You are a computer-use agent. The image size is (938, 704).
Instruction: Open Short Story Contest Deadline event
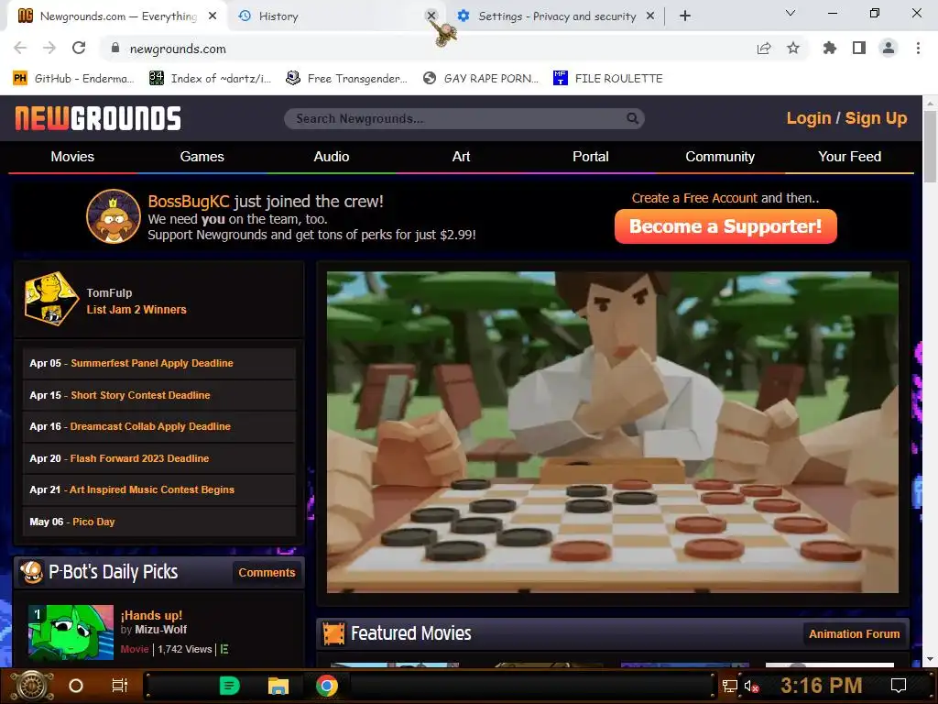pyautogui.click(x=140, y=395)
